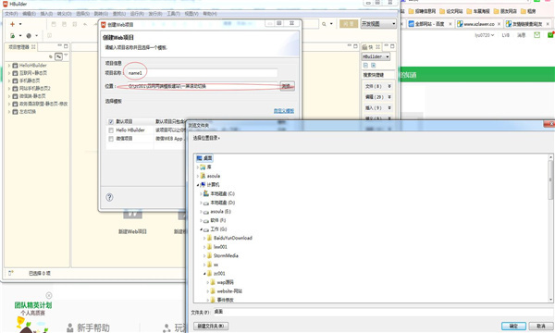Open the HBuilder shortcut scheme dropdown
This screenshot has height=333, width=555.
[376, 56]
